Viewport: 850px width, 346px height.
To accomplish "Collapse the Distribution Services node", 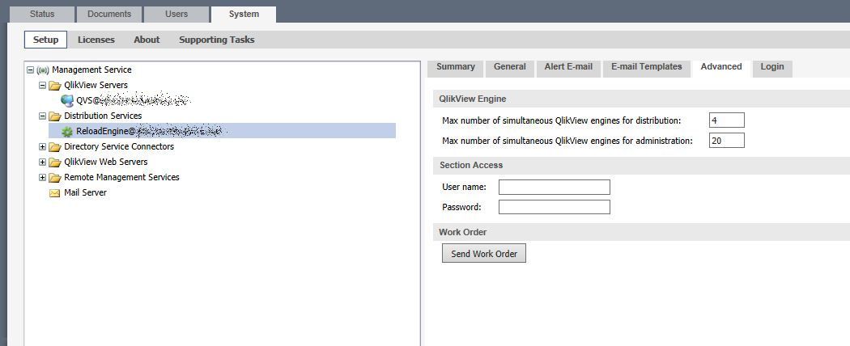I will point(42,116).
